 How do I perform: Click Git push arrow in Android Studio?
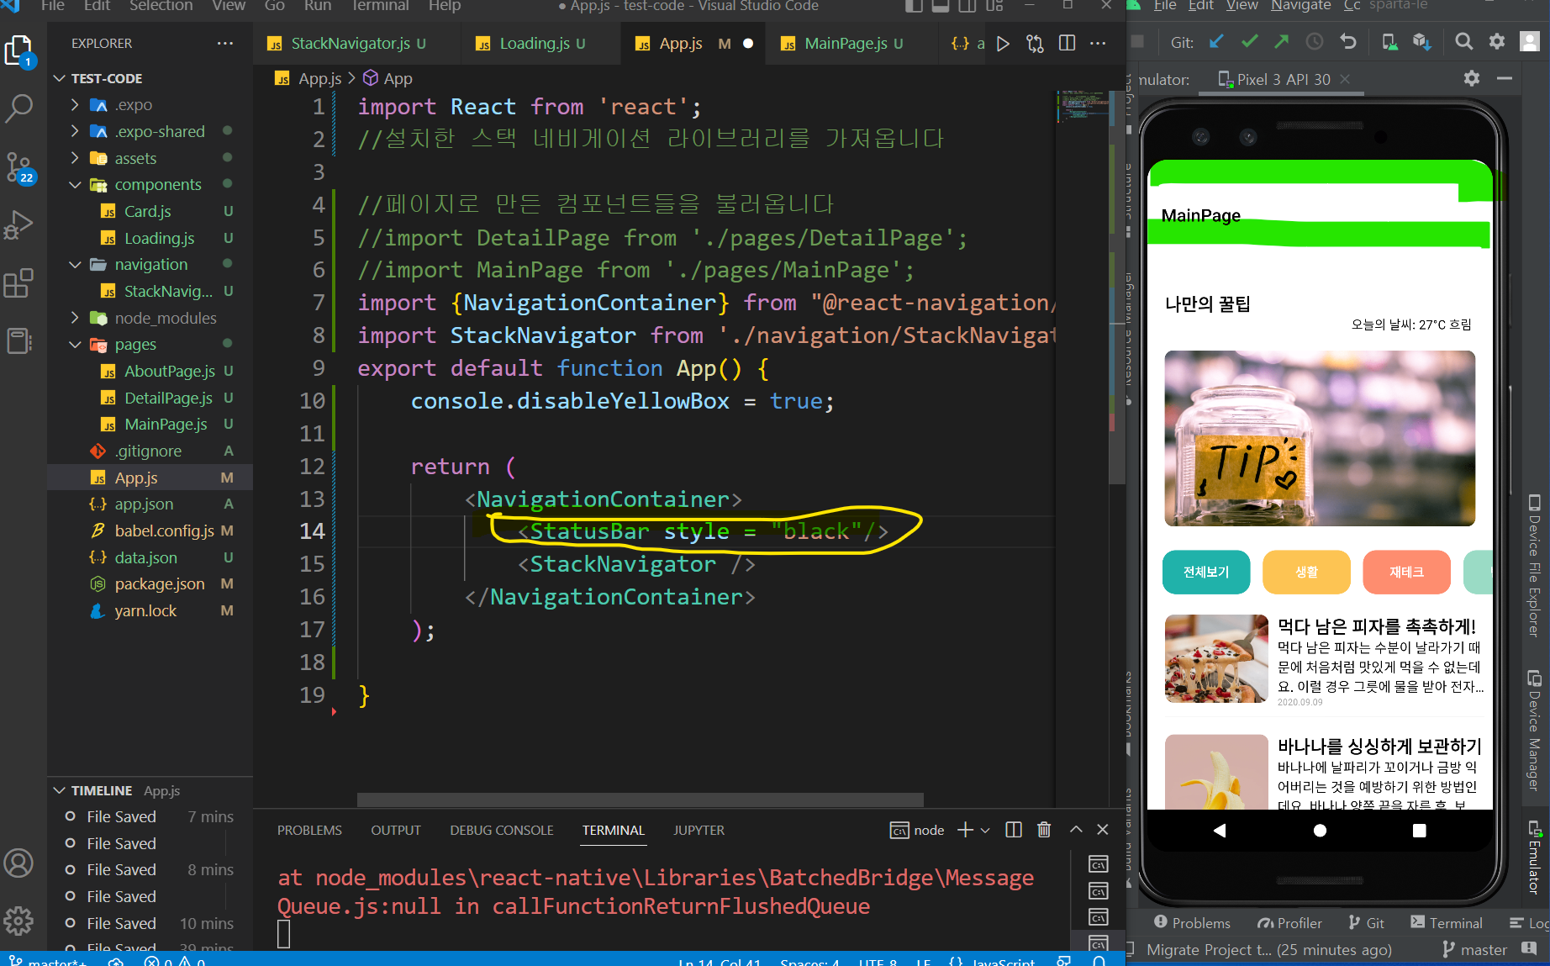point(1282,41)
